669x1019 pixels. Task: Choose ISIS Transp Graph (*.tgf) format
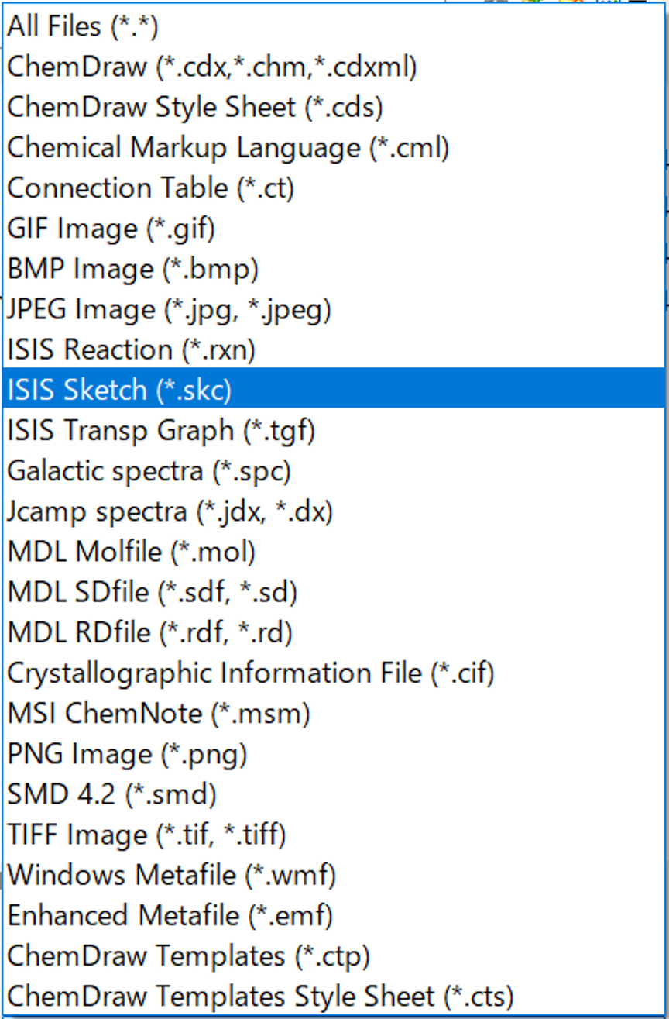click(161, 430)
